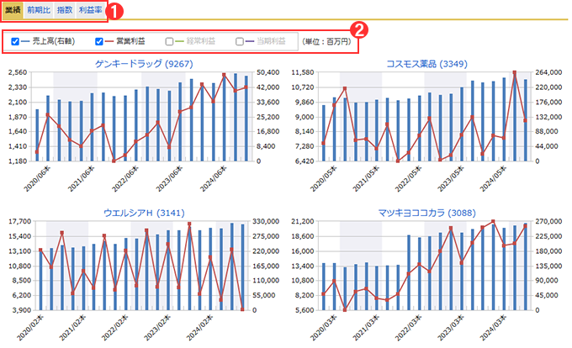Switch to the 利益率 tab

point(91,10)
